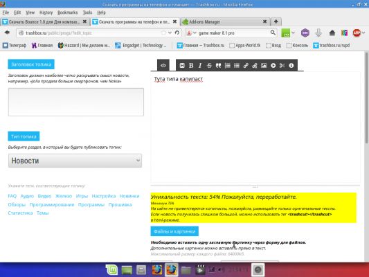Insert hyperlink using link icon
The height and width of the screenshot is (277, 369).
246,65
